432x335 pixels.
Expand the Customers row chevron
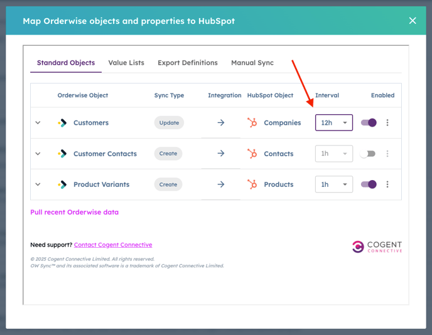tap(38, 123)
